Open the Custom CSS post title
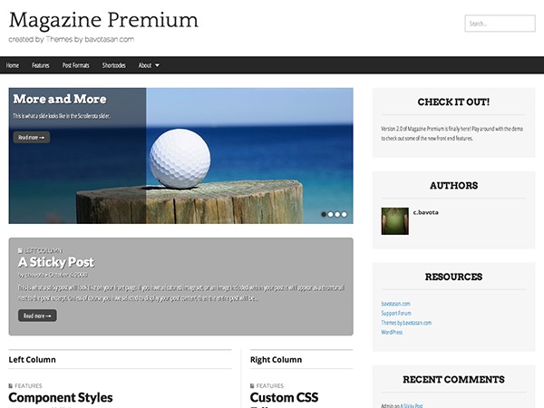Screen dimensions: 544x408 (x=284, y=398)
